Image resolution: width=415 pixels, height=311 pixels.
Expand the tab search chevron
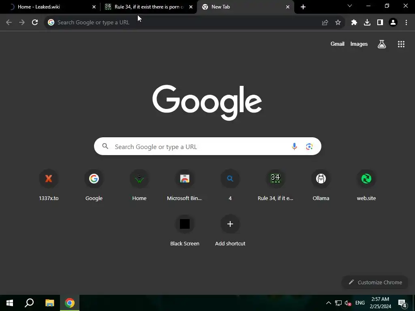click(x=350, y=6)
